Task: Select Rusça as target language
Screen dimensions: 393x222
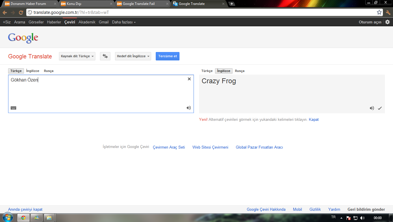Action: 240,71
